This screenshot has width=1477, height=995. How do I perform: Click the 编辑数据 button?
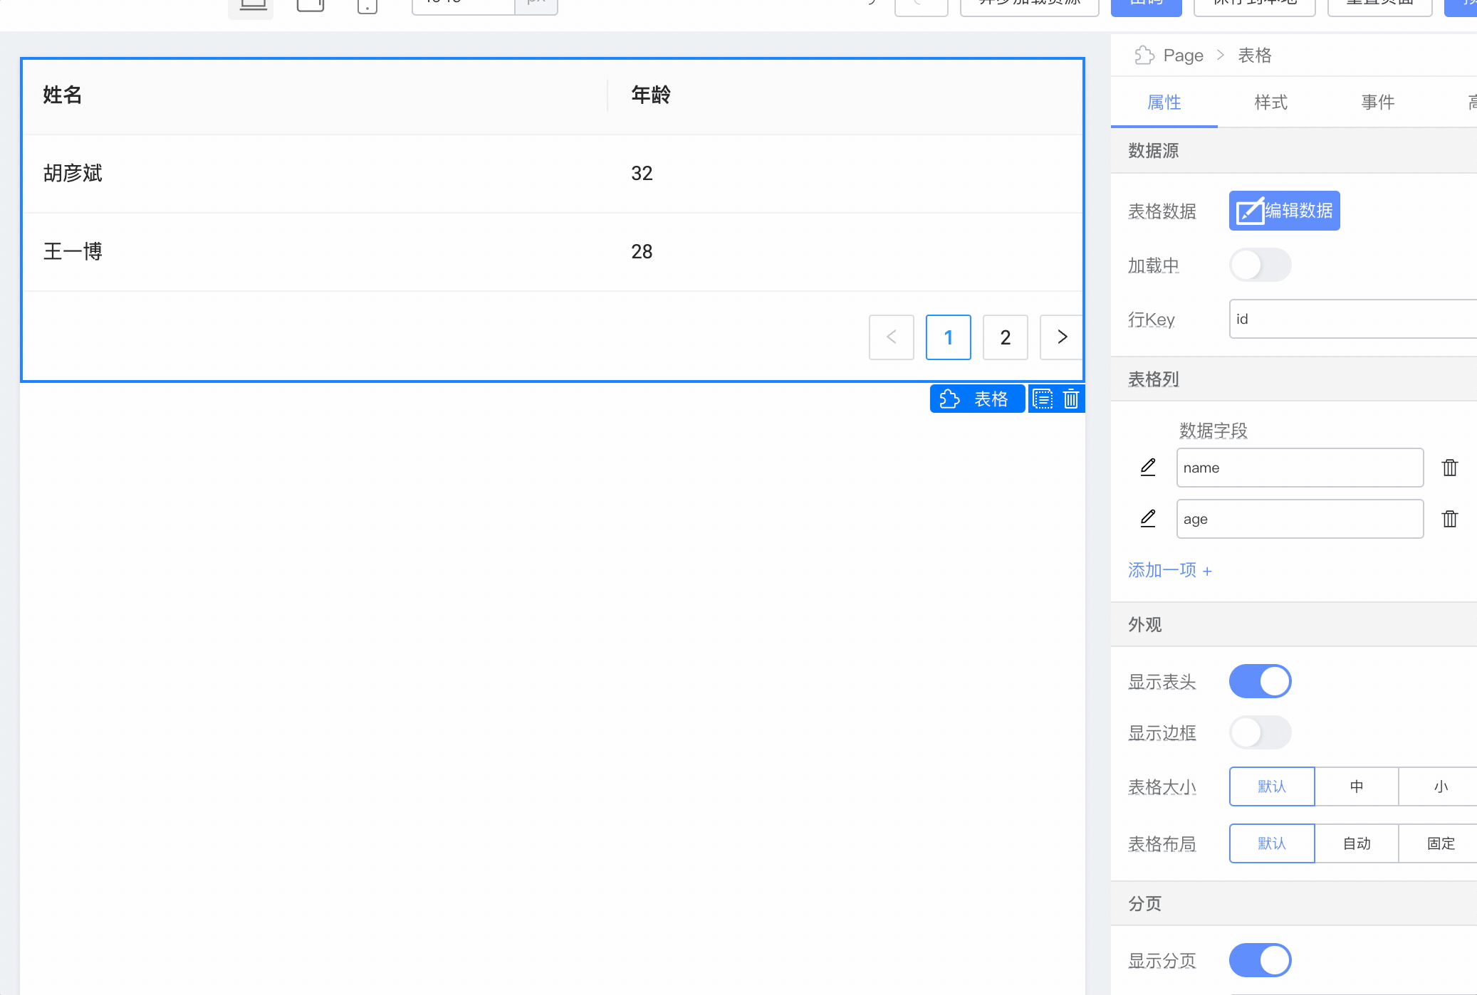point(1283,211)
